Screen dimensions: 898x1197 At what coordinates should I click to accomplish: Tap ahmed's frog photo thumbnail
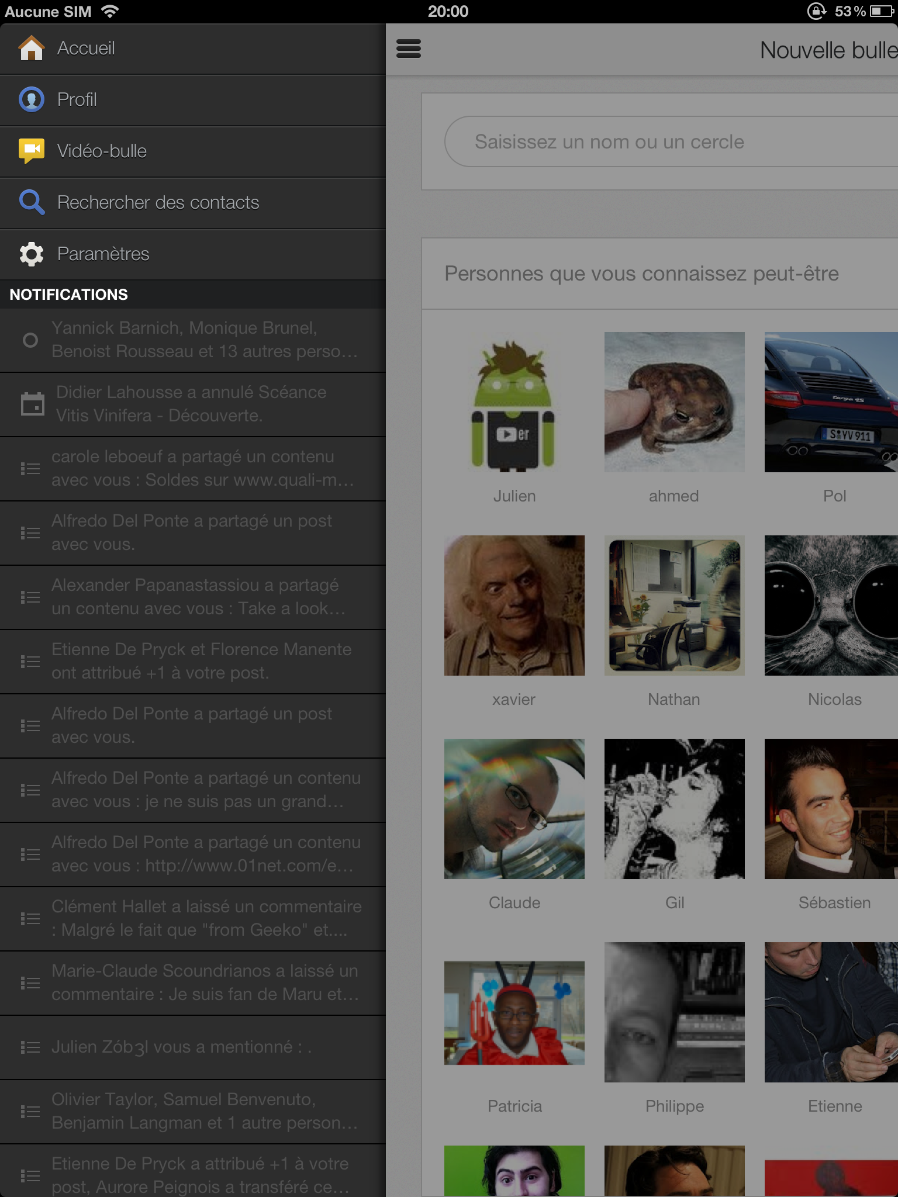(x=675, y=402)
